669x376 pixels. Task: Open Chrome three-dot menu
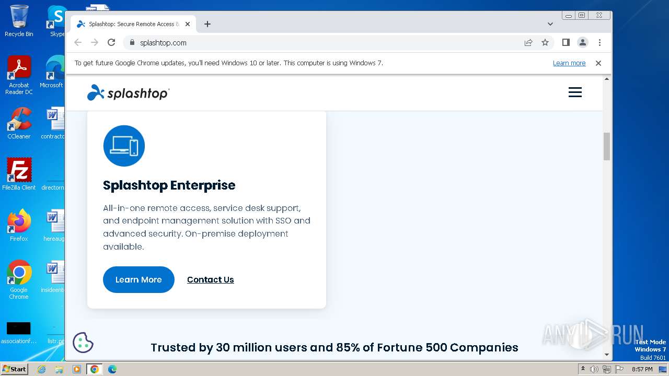(599, 43)
